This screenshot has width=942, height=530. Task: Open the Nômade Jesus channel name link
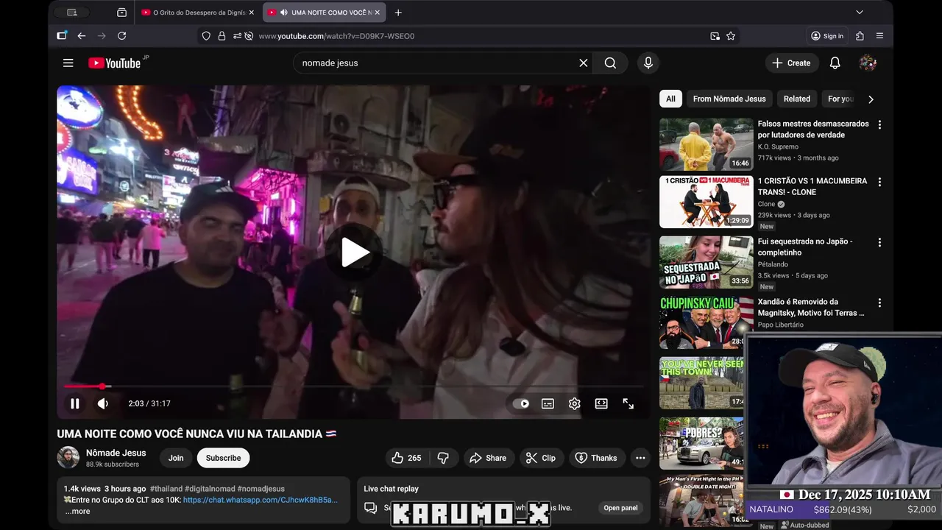point(116,453)
